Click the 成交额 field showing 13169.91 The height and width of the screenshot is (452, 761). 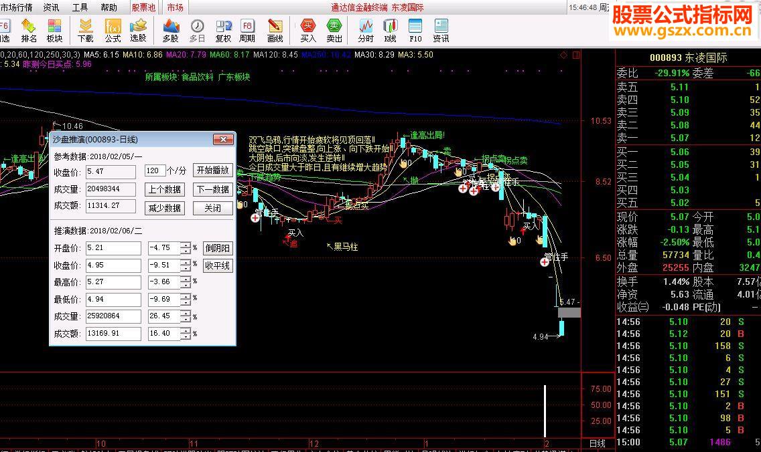[x=114, y=333]
